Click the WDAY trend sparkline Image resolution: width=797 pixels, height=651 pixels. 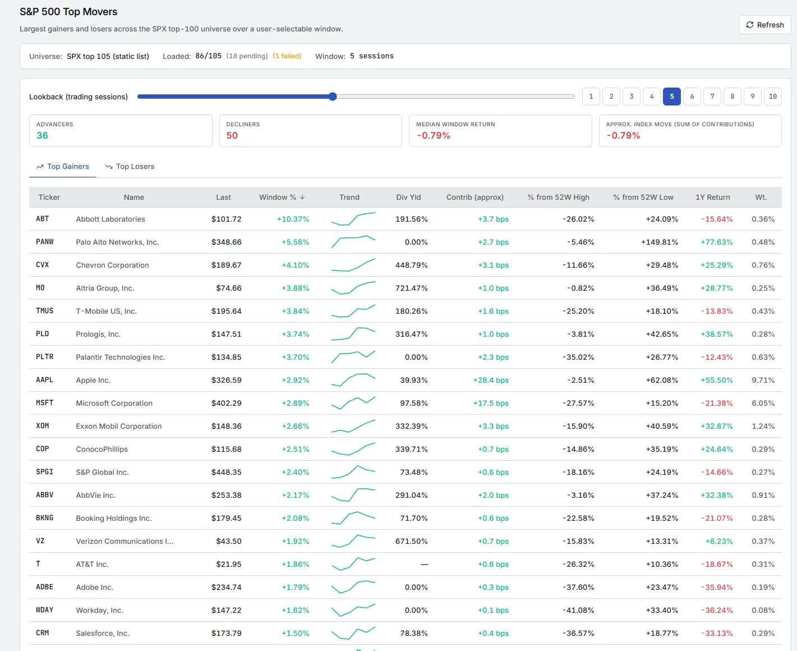pos(353,610)
